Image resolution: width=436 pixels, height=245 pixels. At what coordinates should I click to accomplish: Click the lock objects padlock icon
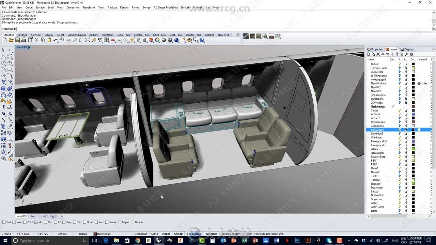click(x=144, y=40)
